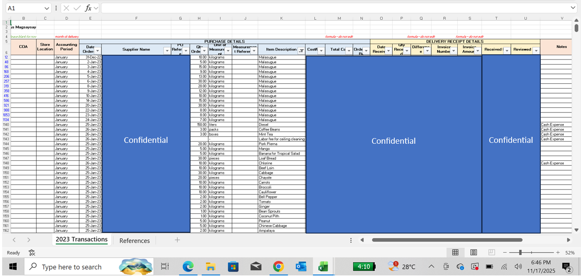Show hidden system tray icons
This screenshot has height=278, width=581.
click(431, 266)
